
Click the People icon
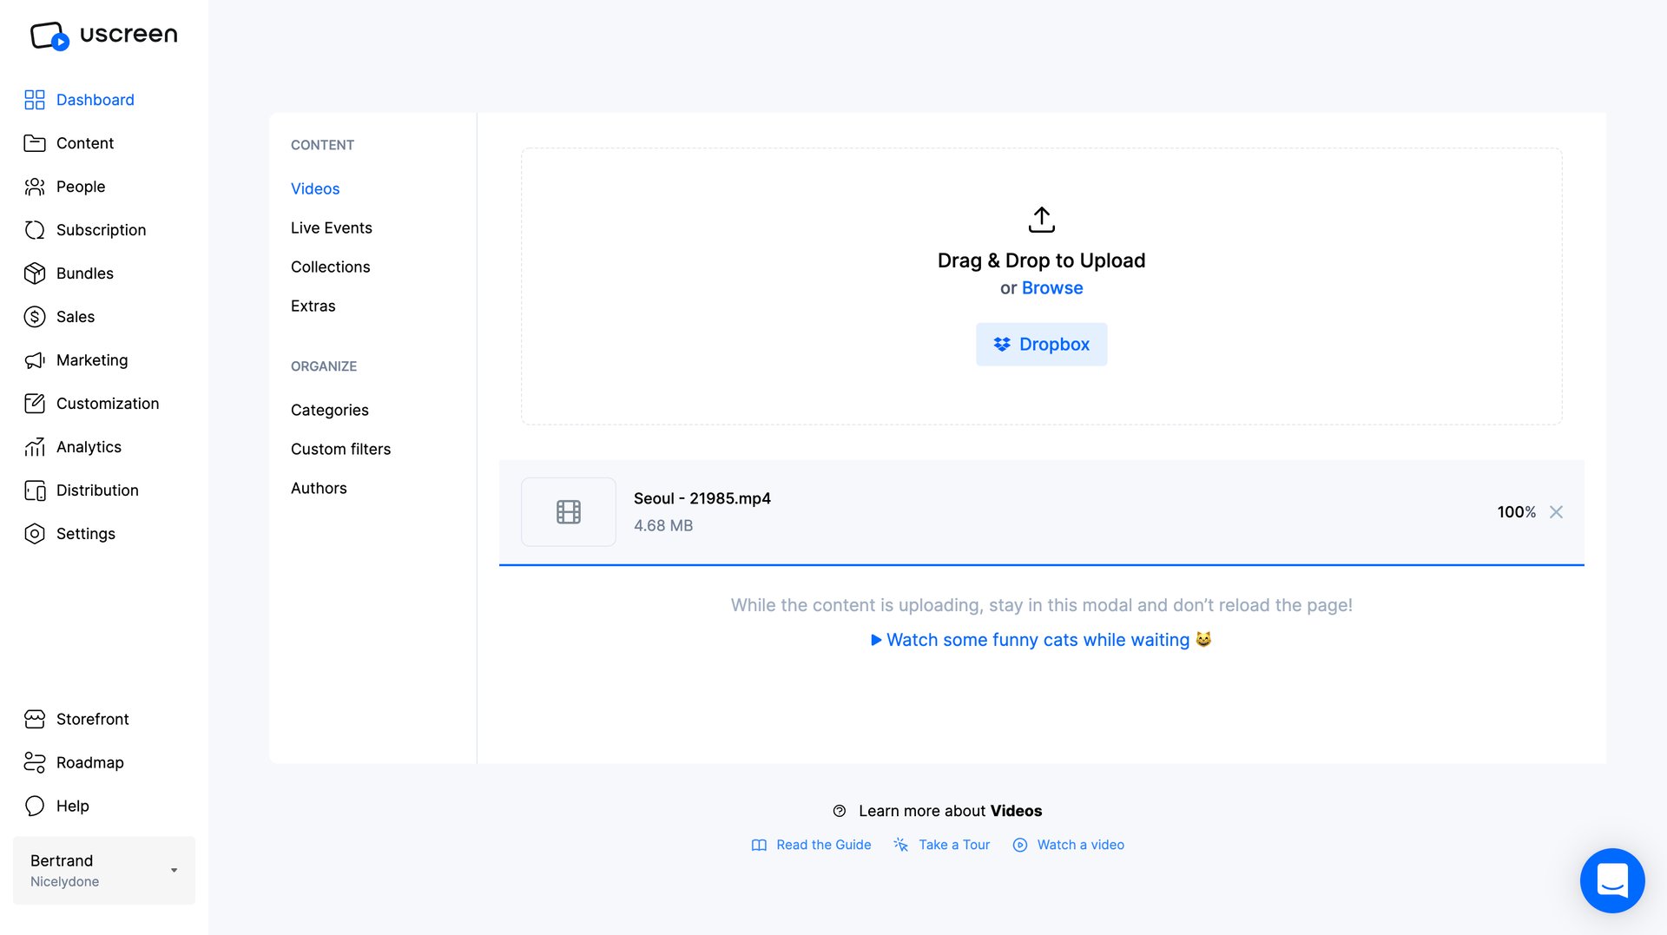point(35,187)
